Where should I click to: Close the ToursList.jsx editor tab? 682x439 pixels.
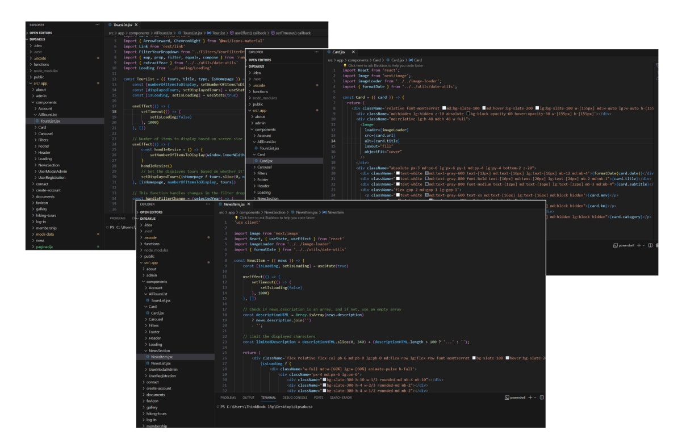coord(137,25)
